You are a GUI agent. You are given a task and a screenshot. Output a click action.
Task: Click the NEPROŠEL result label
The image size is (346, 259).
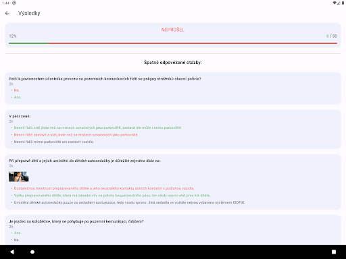[173, 30]
